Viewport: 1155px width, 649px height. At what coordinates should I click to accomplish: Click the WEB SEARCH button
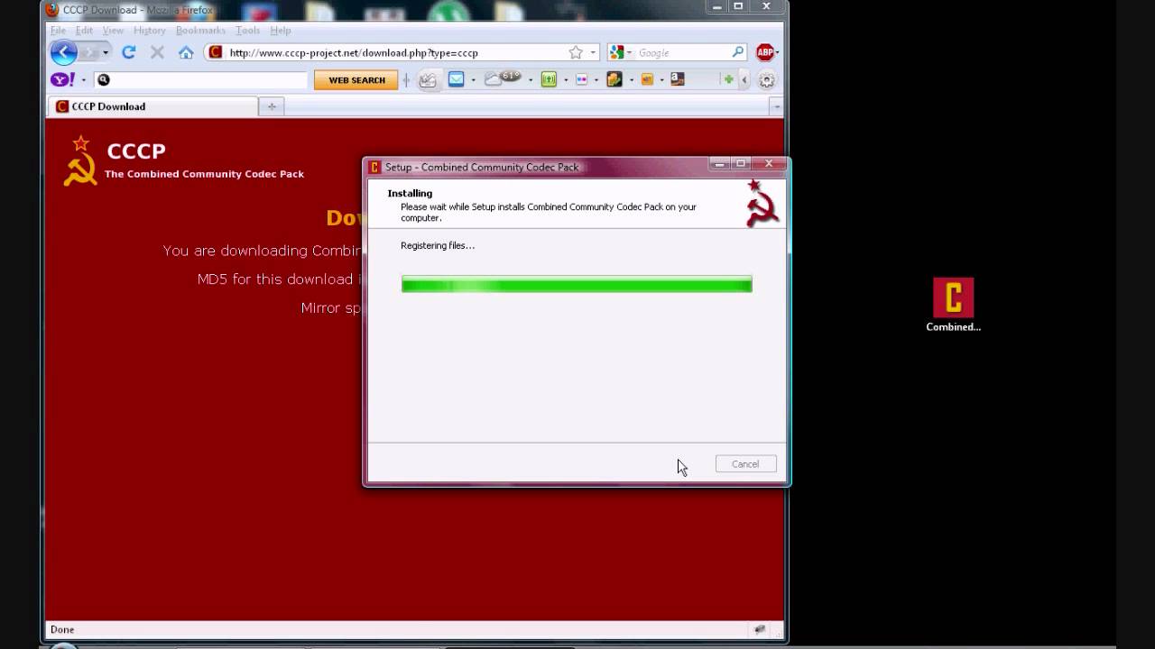pos(356,80)
